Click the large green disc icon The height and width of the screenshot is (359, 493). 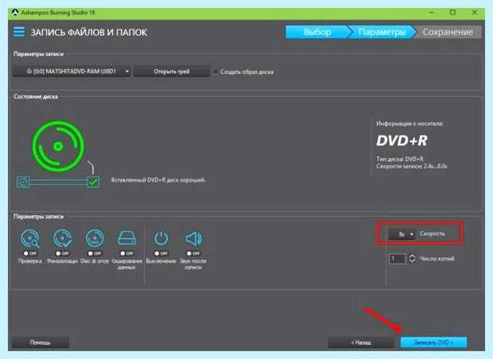click(x=58, y=146)
